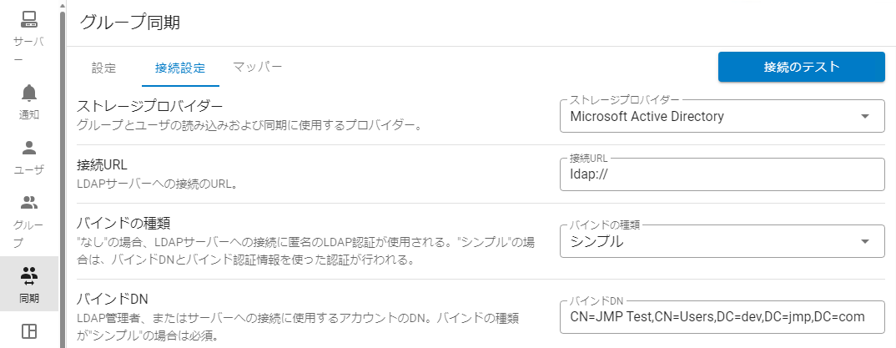Image resolution: width=896 pixels, height=348 pixels.
Task: Switch to the 設定 tab
Action: 103,68
